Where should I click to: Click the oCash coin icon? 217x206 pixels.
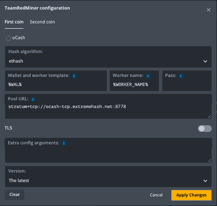pyautogui.click(x=9, y=38)
